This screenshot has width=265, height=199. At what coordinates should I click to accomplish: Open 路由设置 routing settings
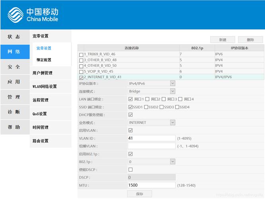coord(51,141)
